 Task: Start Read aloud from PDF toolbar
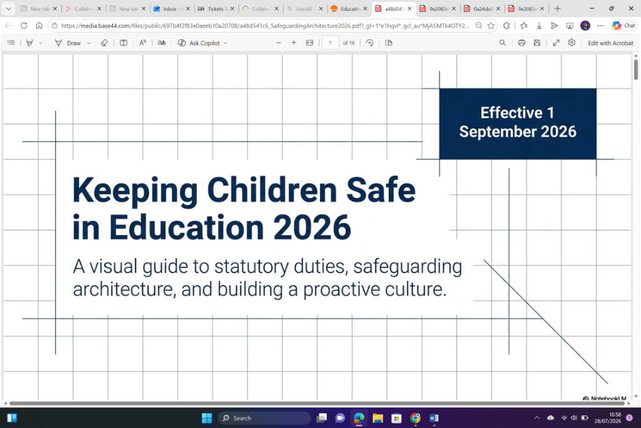click(142, 43)
